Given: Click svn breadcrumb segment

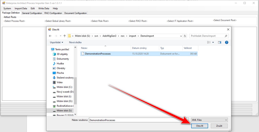Looking at the screenshot, I should pos(96,36).
